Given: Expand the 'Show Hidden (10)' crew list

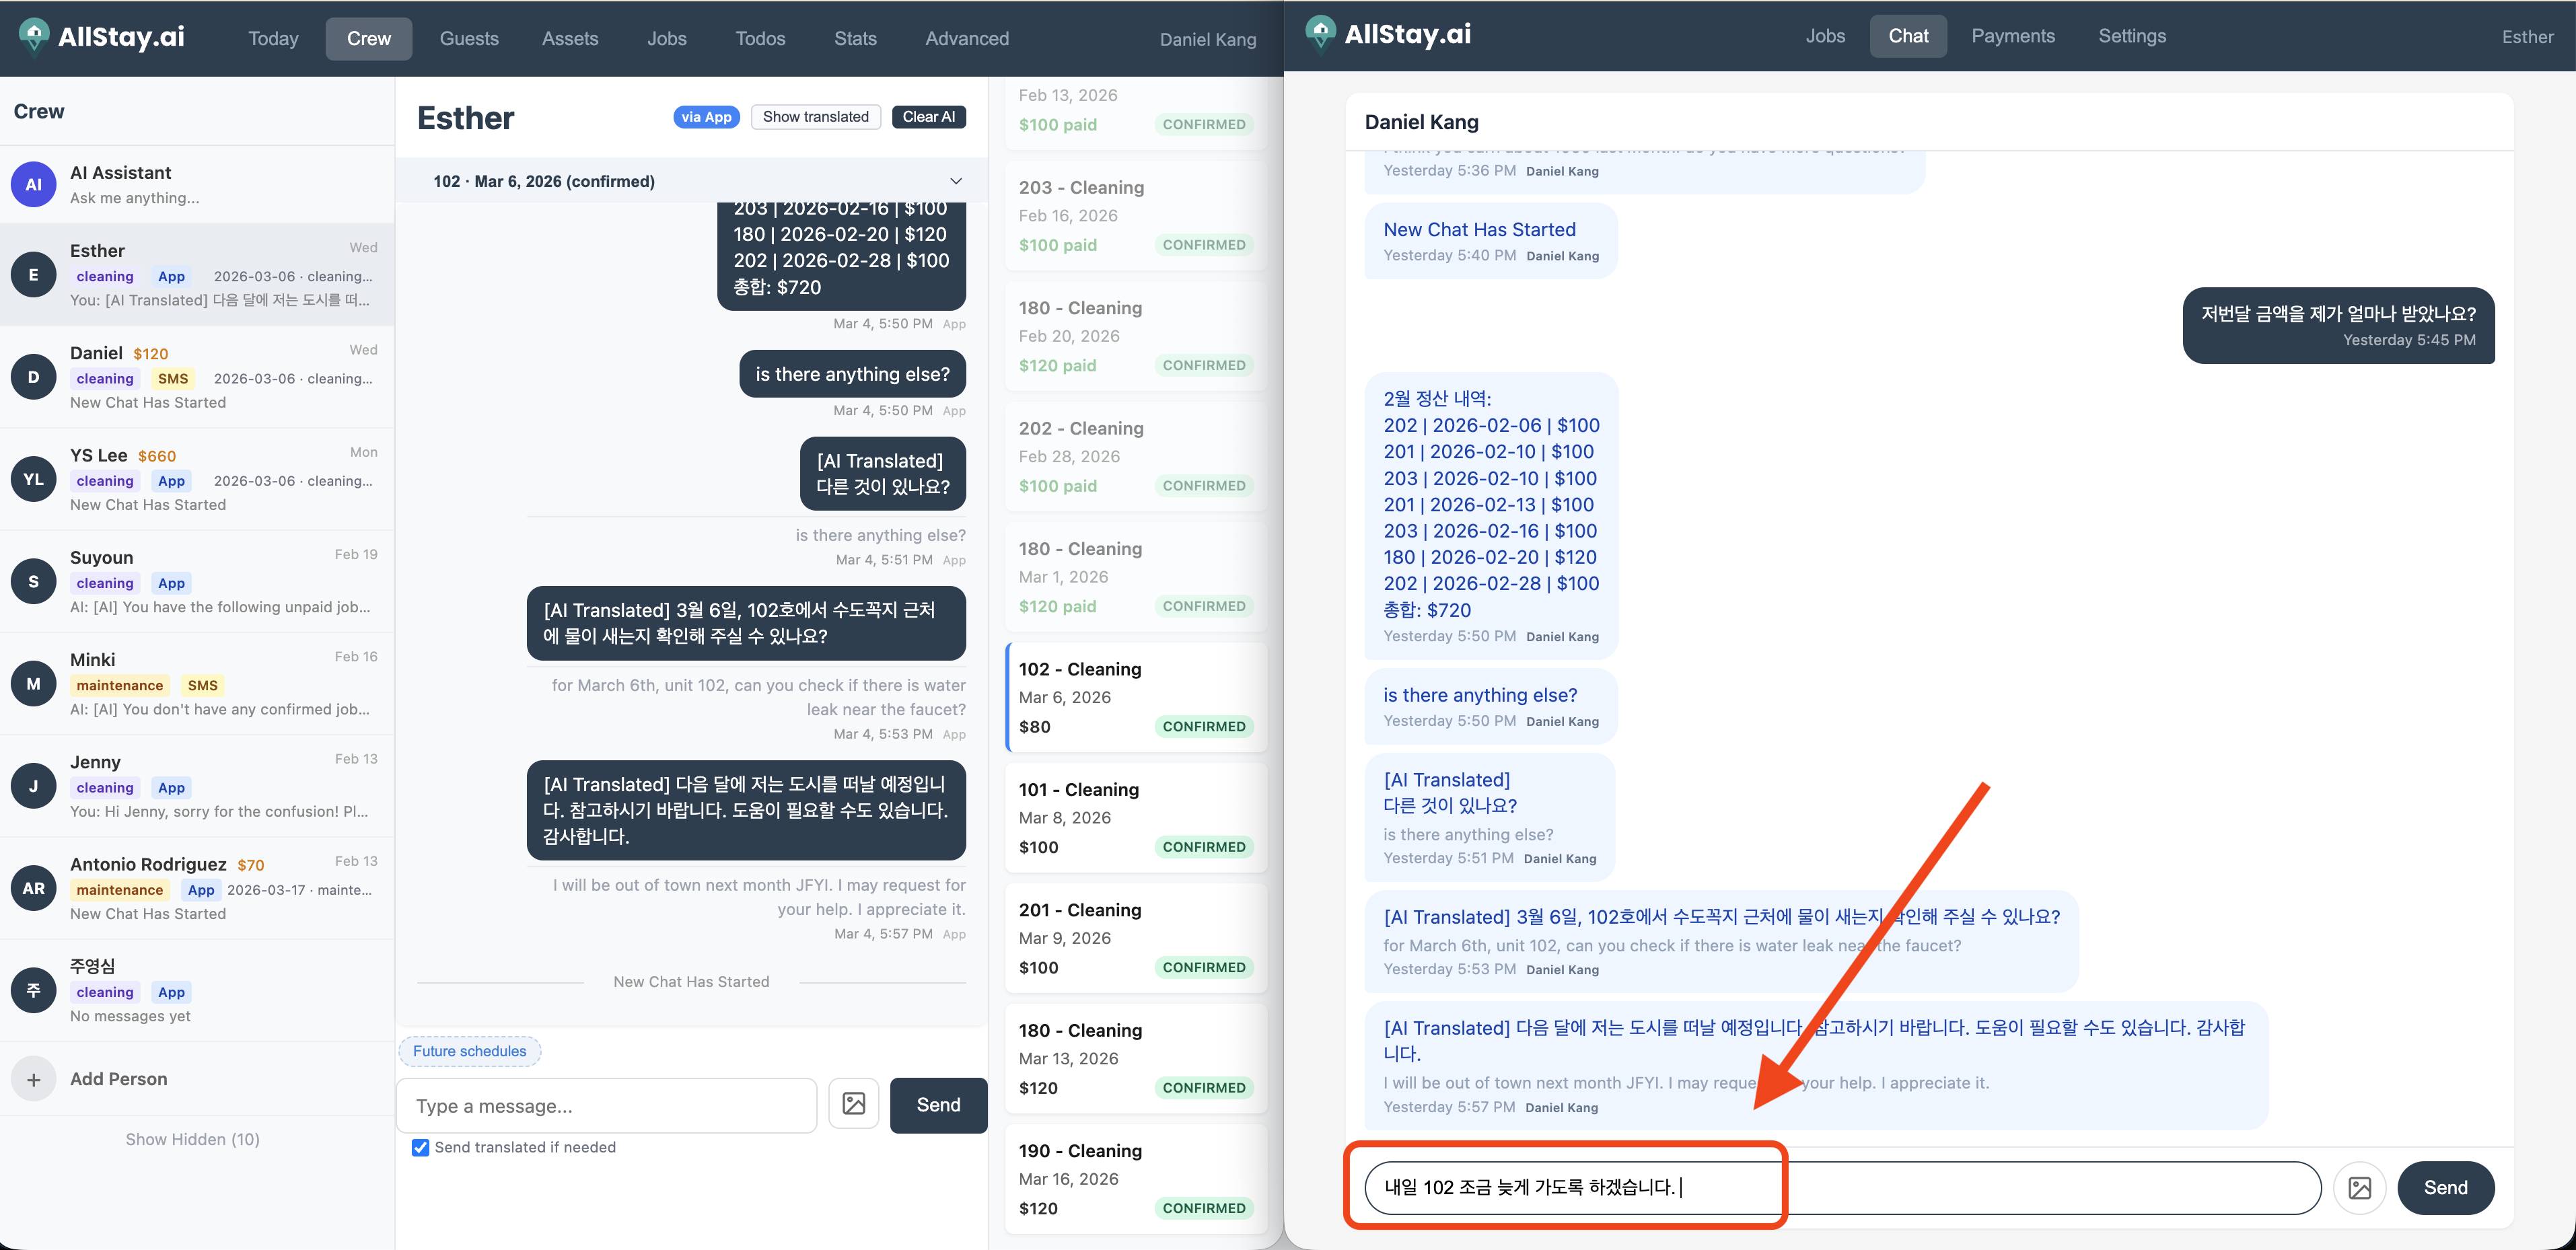Looking at the screenshot, I should click(192, 1139).
